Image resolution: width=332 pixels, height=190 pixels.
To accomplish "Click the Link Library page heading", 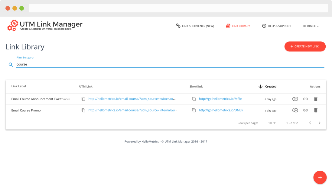I will click(25, 47).
